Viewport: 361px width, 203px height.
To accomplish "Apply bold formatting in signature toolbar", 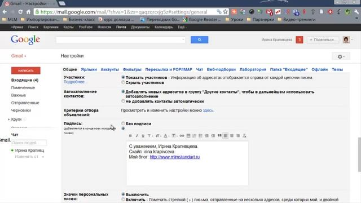I will (x=130, y=136).
